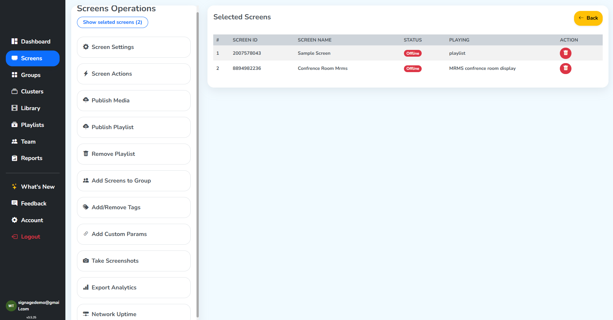
Task: Click the Network Uptime icon
Action: pyautogui.click(x=86, y=314)
